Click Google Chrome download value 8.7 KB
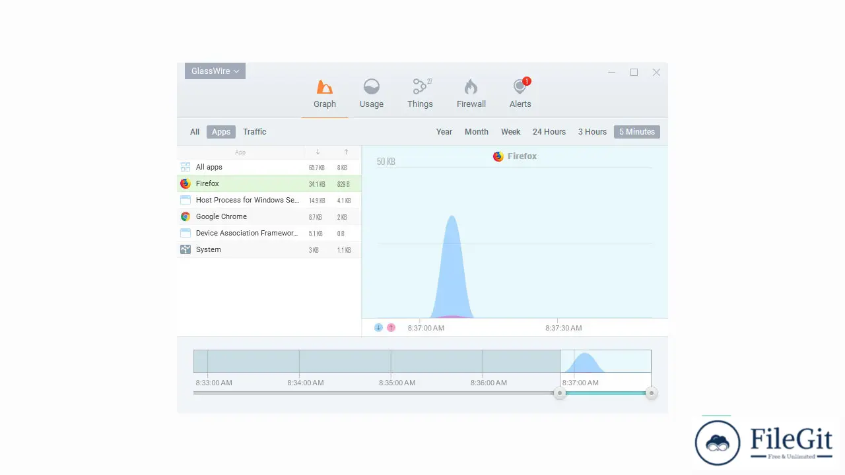Screen dimensions: 845x475 click(x=315, y=217)
